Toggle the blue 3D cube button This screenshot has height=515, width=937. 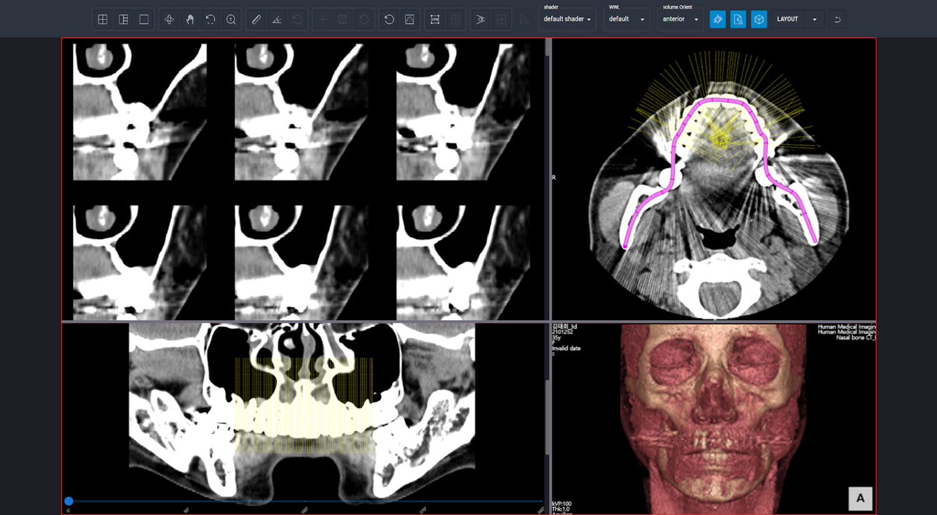[759, 19]
